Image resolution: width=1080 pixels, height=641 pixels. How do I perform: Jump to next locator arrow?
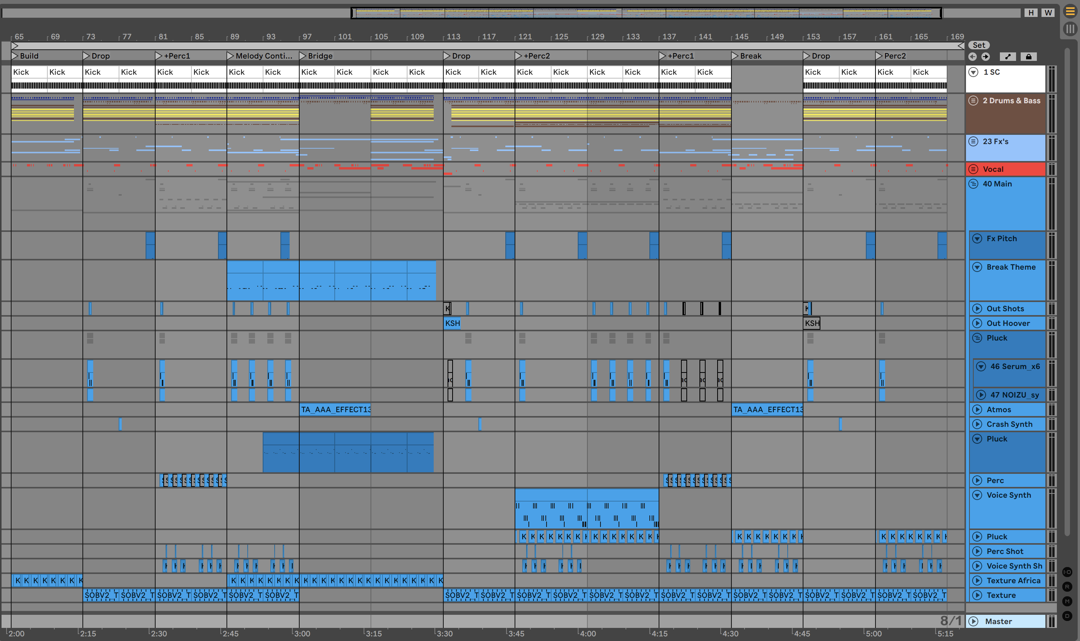click(985, 57)
